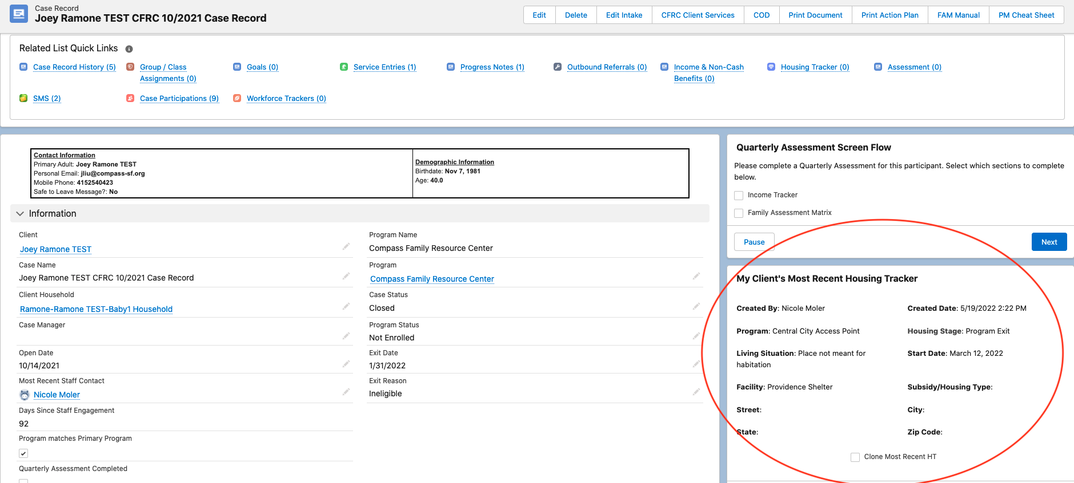Edit the Case Manager pencil icon
This screenshot has width=1074, height=483.
(x=346, y=336)
